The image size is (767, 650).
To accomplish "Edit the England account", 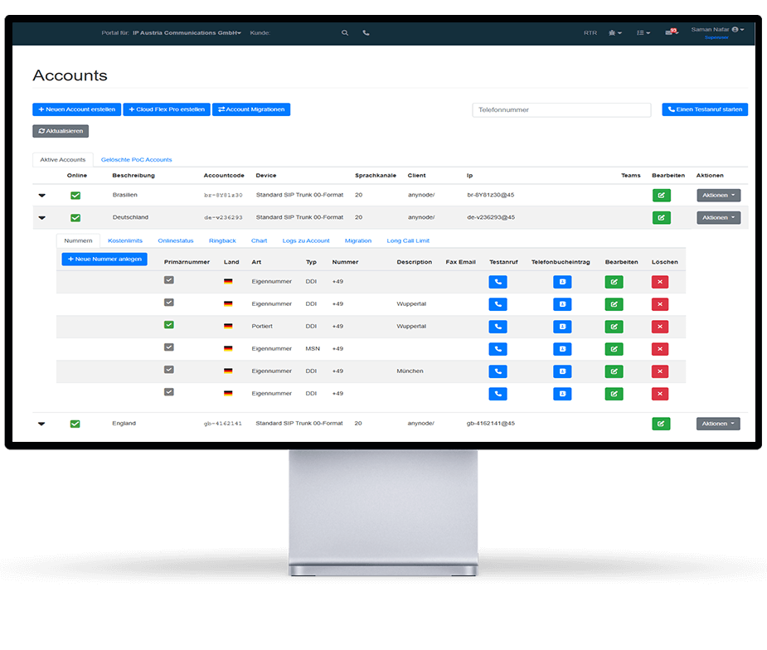I will 661,424.
